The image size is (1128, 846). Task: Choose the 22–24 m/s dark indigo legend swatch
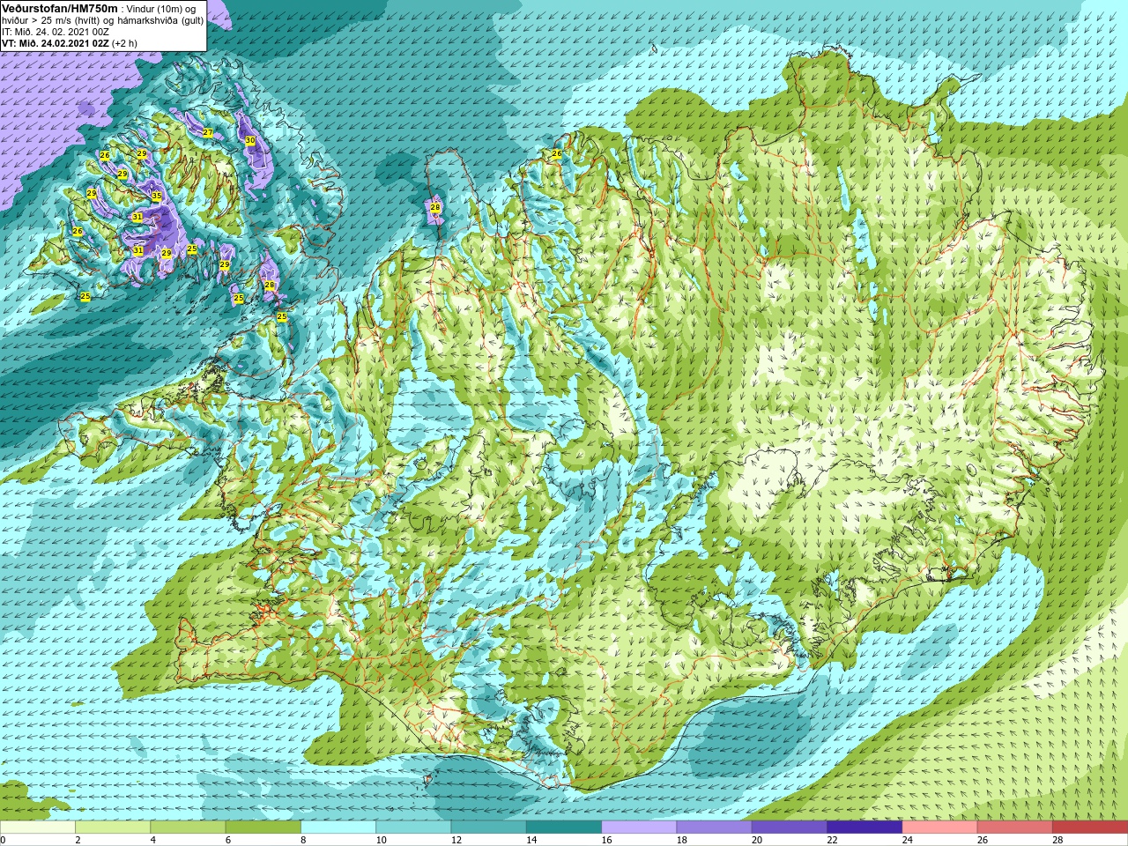pos(865,827)
